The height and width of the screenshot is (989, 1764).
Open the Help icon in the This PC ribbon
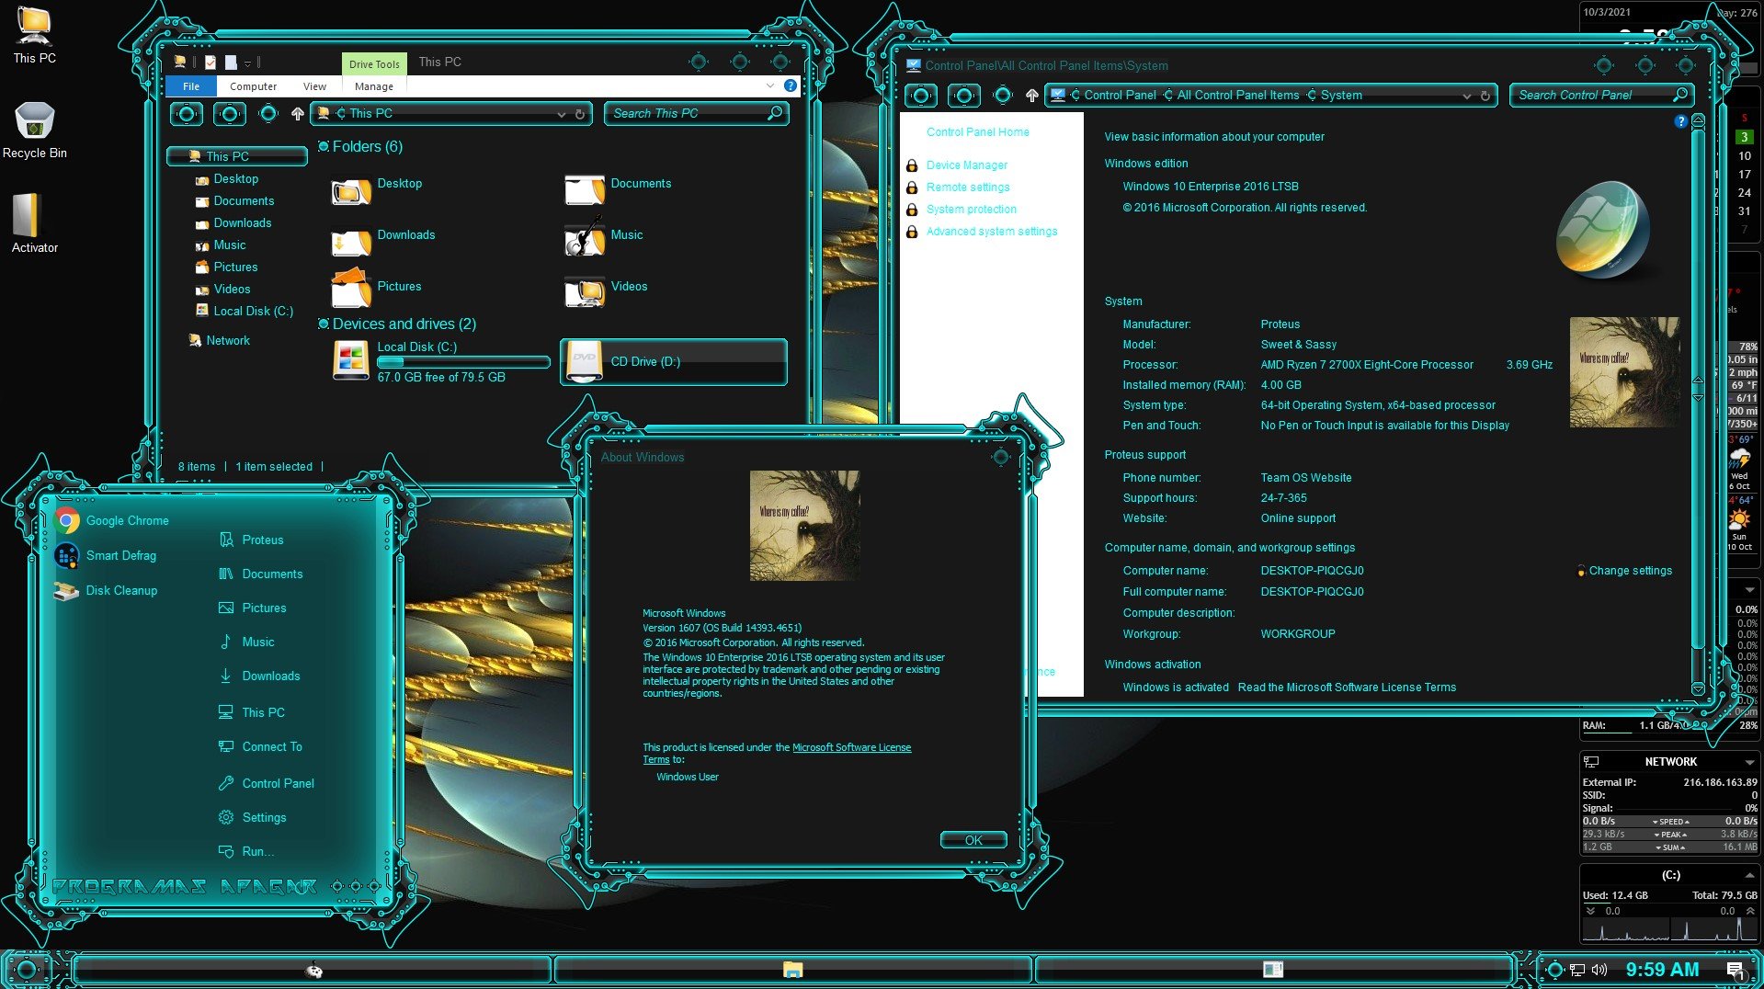pos(790,85)
